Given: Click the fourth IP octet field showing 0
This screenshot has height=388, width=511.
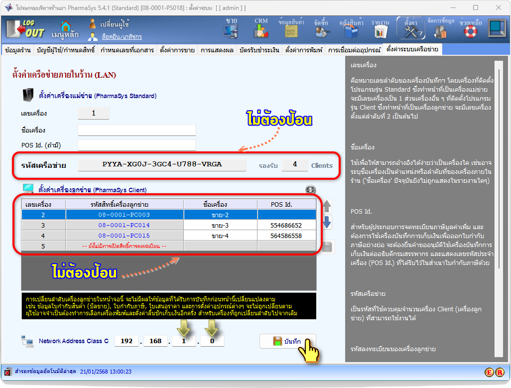Looking at the screenshot, I should (212, 341).
